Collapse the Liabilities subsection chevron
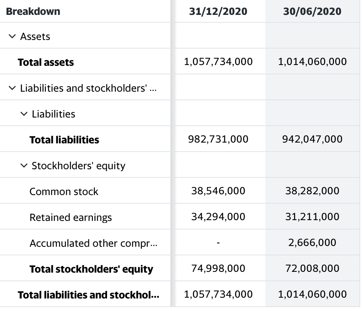This screenshot has height=311, width=363. 24,114
